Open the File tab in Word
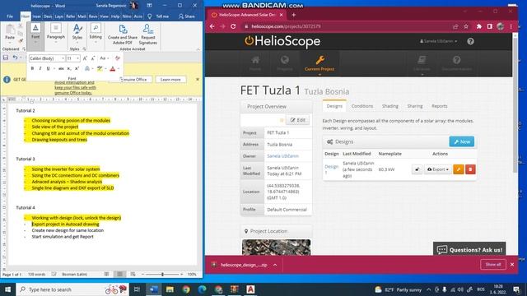Viewport: 527px width, 296px height. point(10,16)
